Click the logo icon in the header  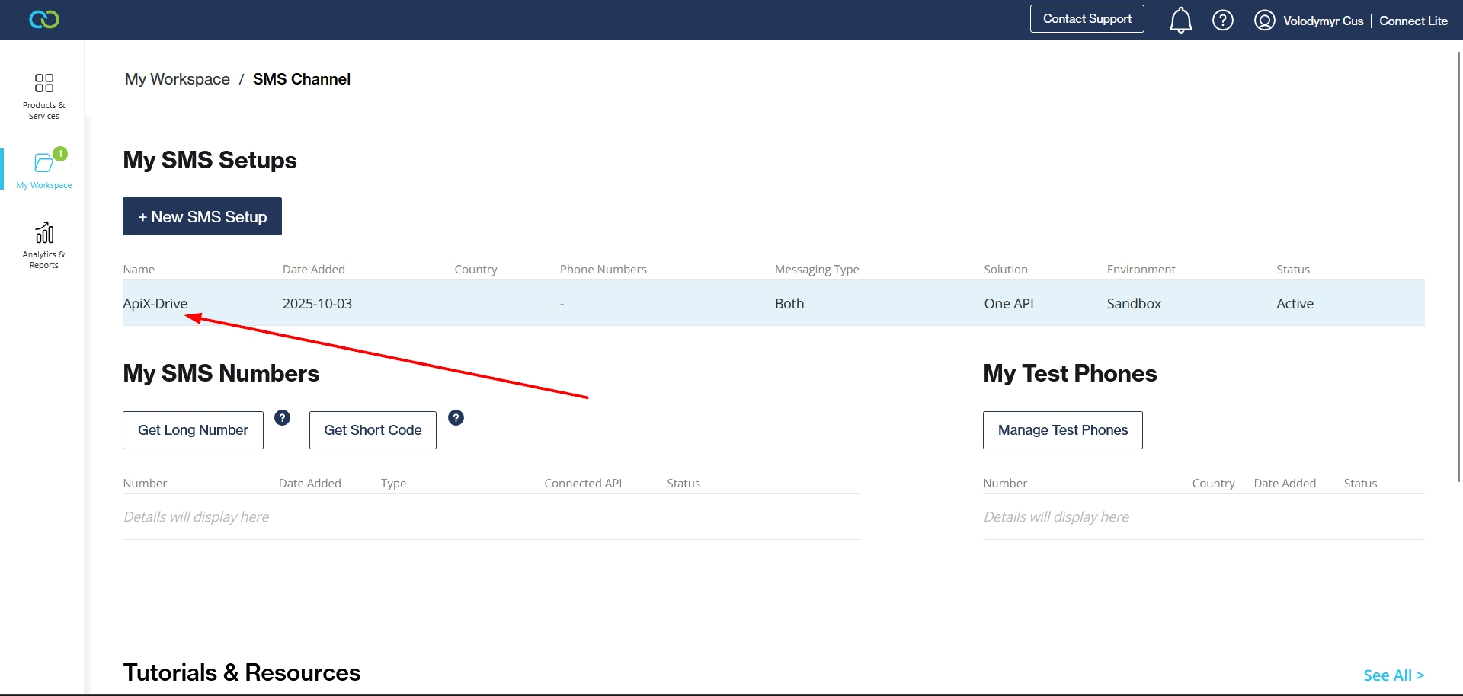[43, 20]
